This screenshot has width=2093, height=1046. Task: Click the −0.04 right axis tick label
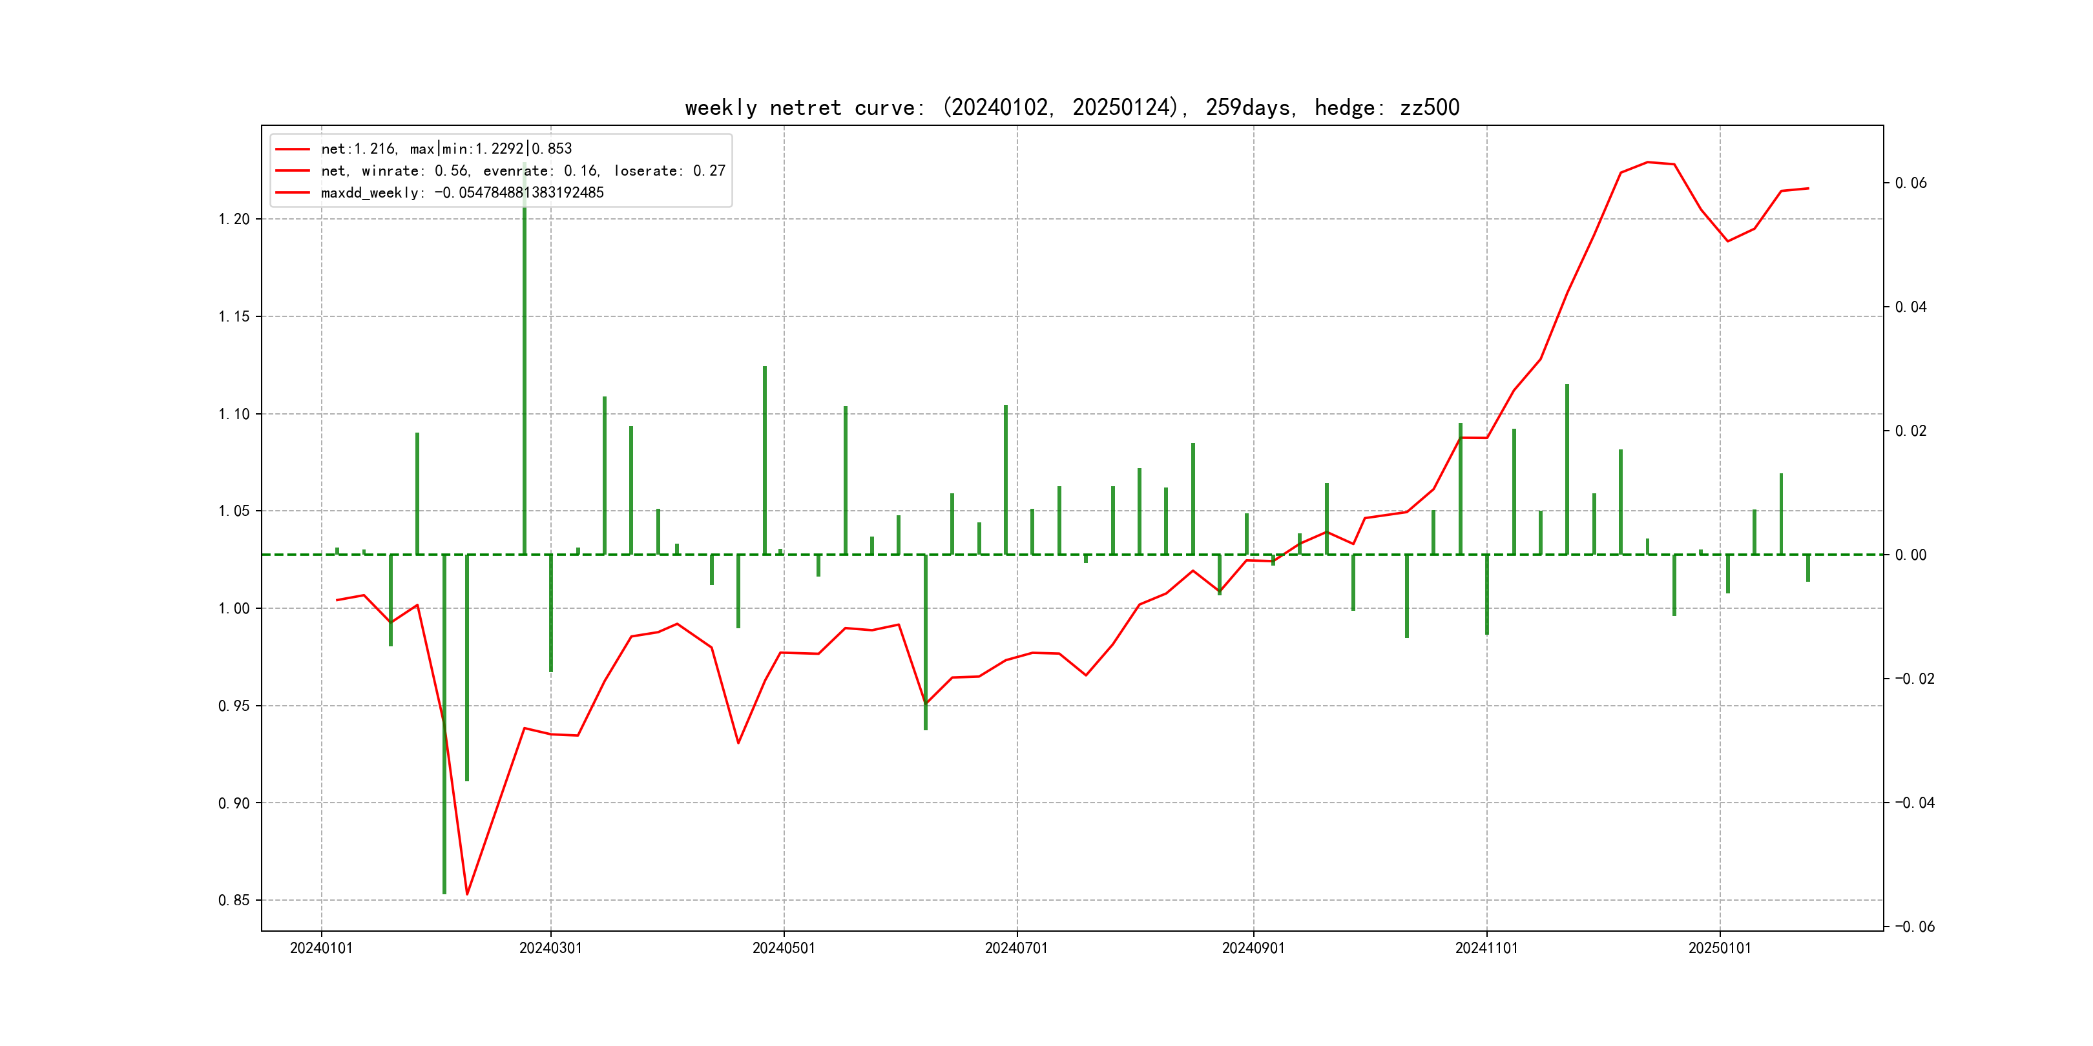1914,803
